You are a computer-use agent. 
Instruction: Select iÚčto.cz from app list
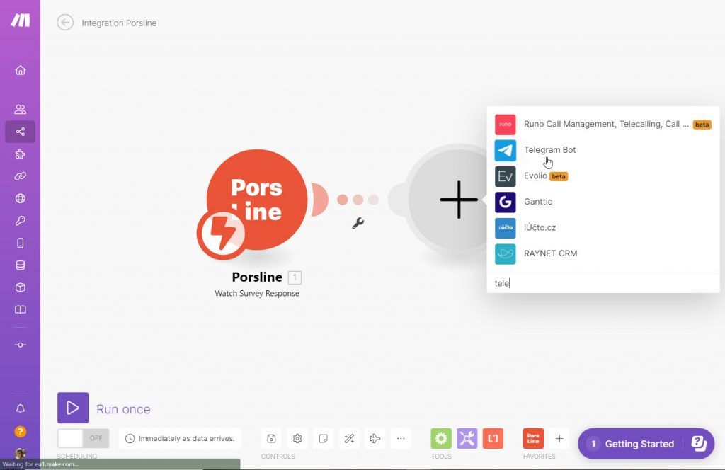tap(603, 228)
